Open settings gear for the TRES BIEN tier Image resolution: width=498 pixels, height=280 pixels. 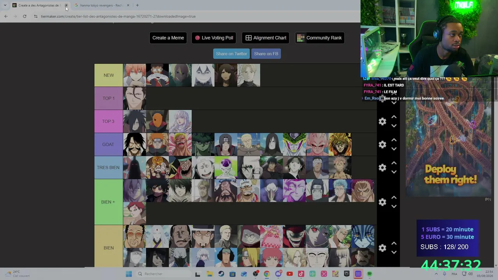[x=382, y=167]
